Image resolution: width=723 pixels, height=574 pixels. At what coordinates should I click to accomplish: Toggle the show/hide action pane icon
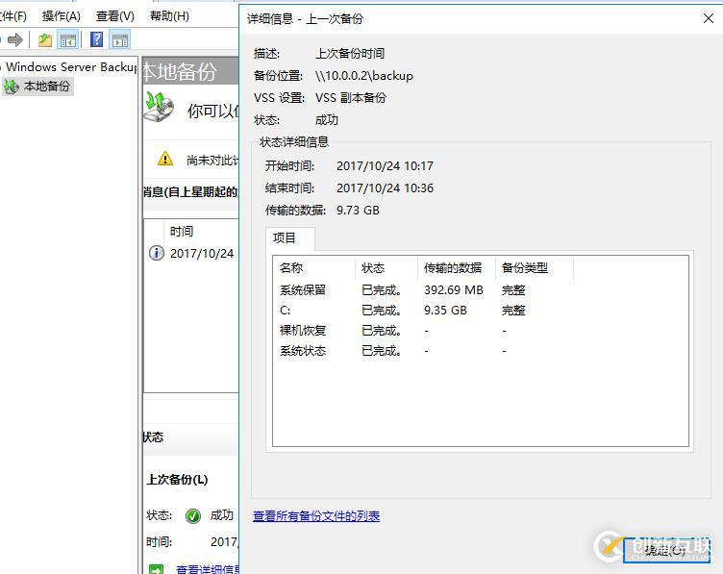[120, 40]
